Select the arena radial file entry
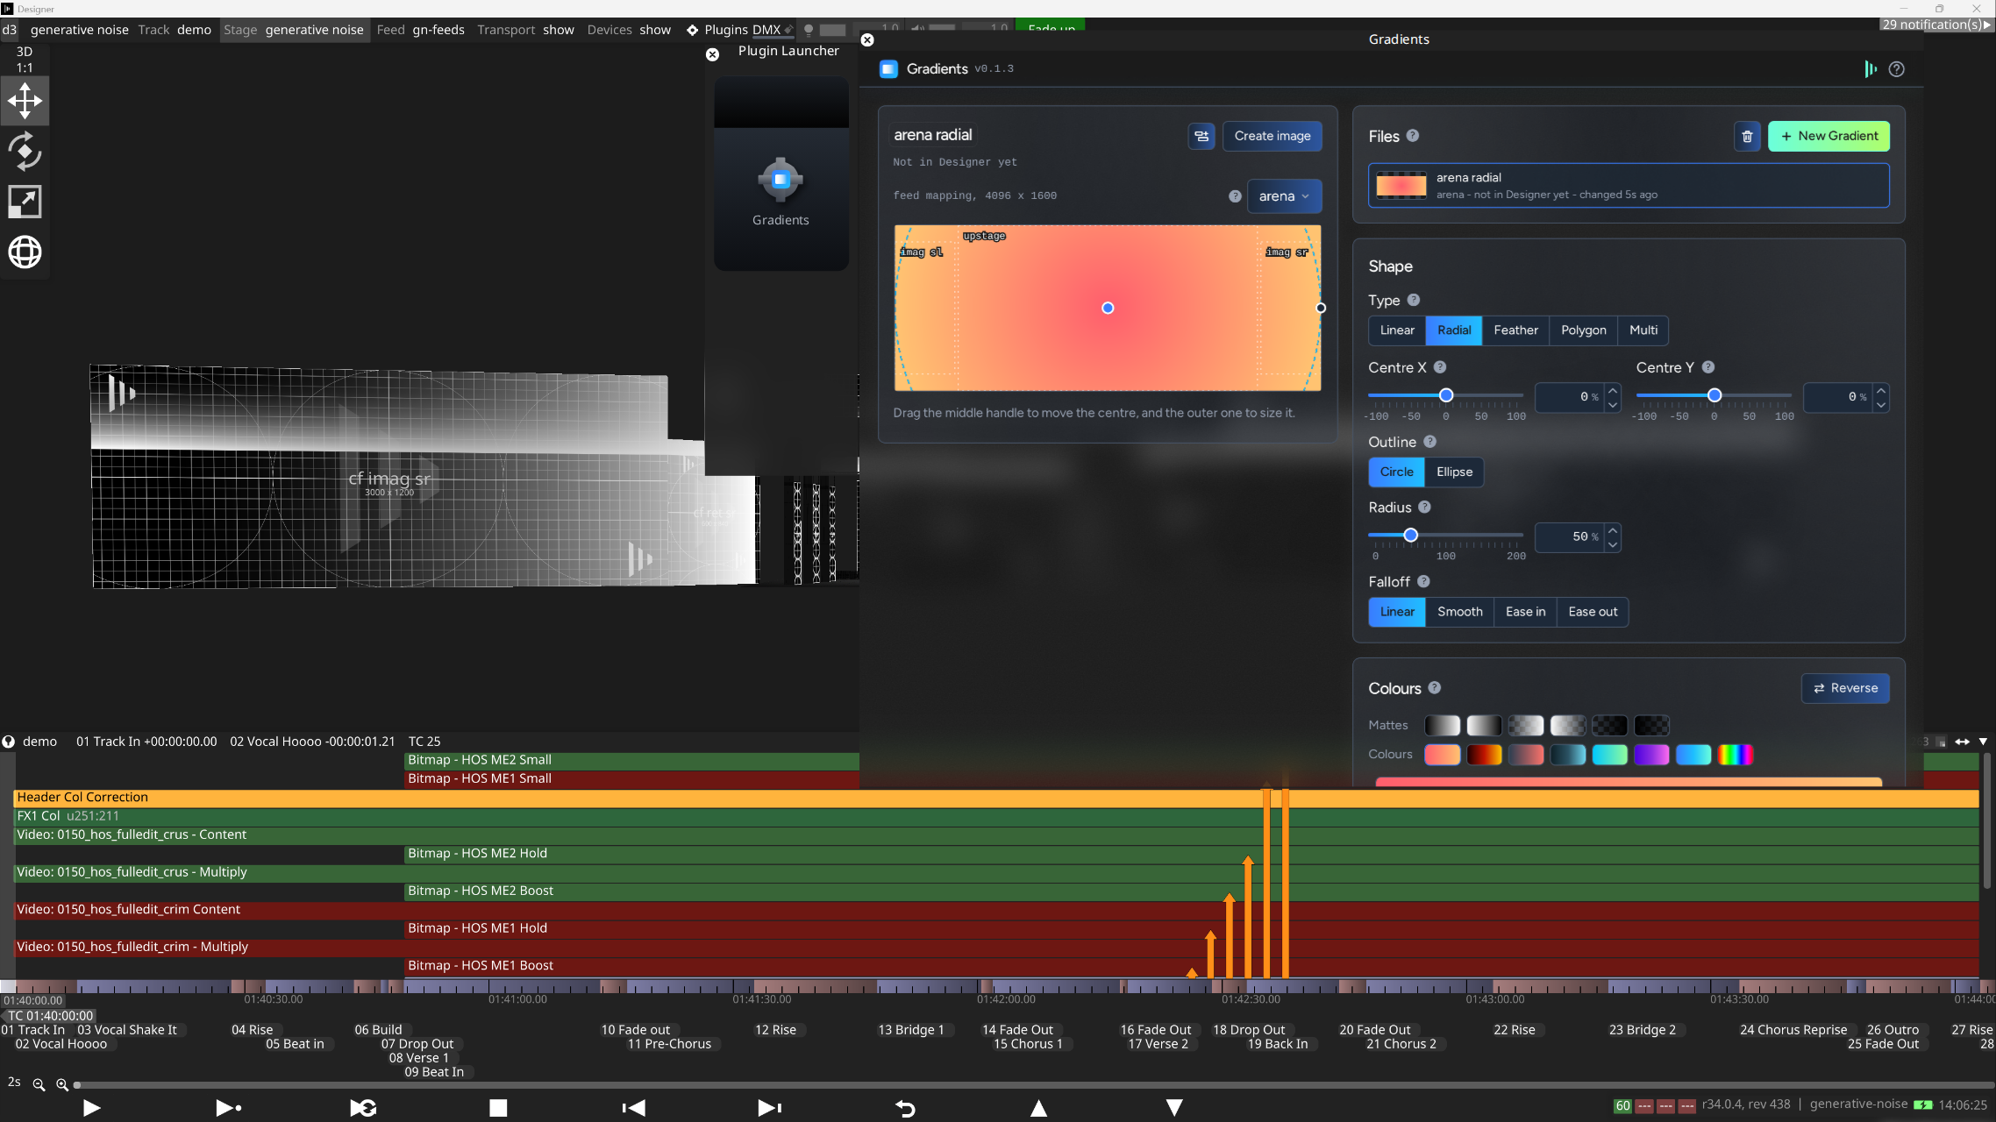 [1629, 186]
